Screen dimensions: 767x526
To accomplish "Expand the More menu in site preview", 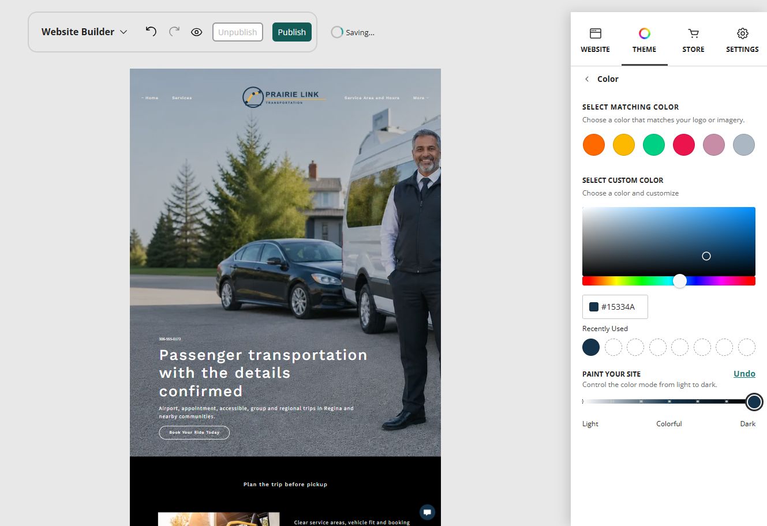I will click(421, 98).
